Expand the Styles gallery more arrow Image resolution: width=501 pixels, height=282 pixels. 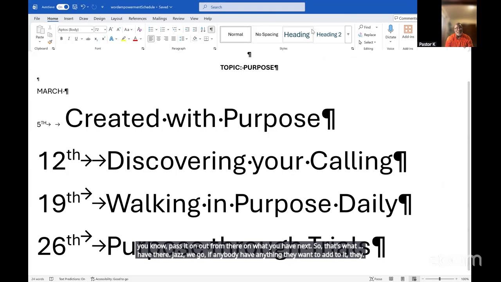tap(348, 34)
